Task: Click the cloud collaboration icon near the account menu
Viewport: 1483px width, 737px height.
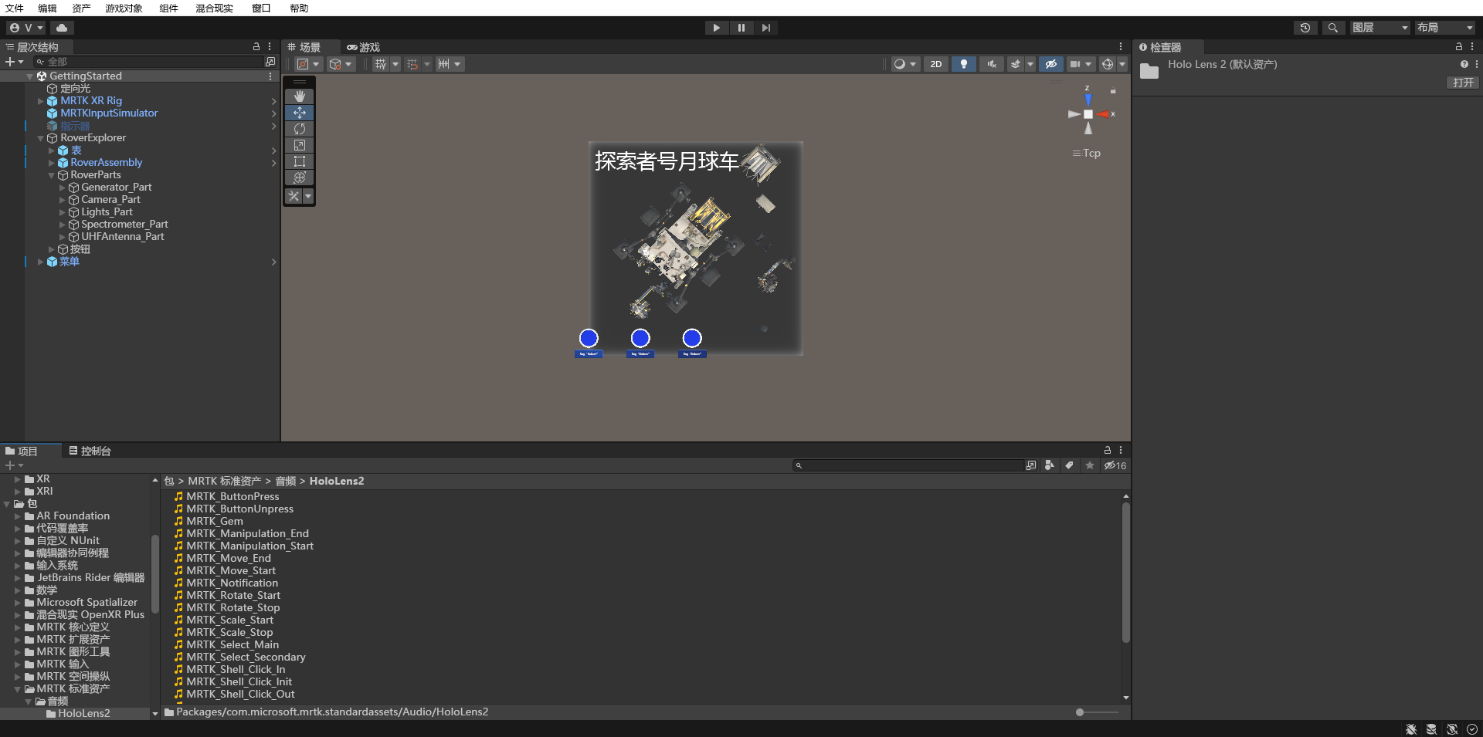Action: (61, 27)
